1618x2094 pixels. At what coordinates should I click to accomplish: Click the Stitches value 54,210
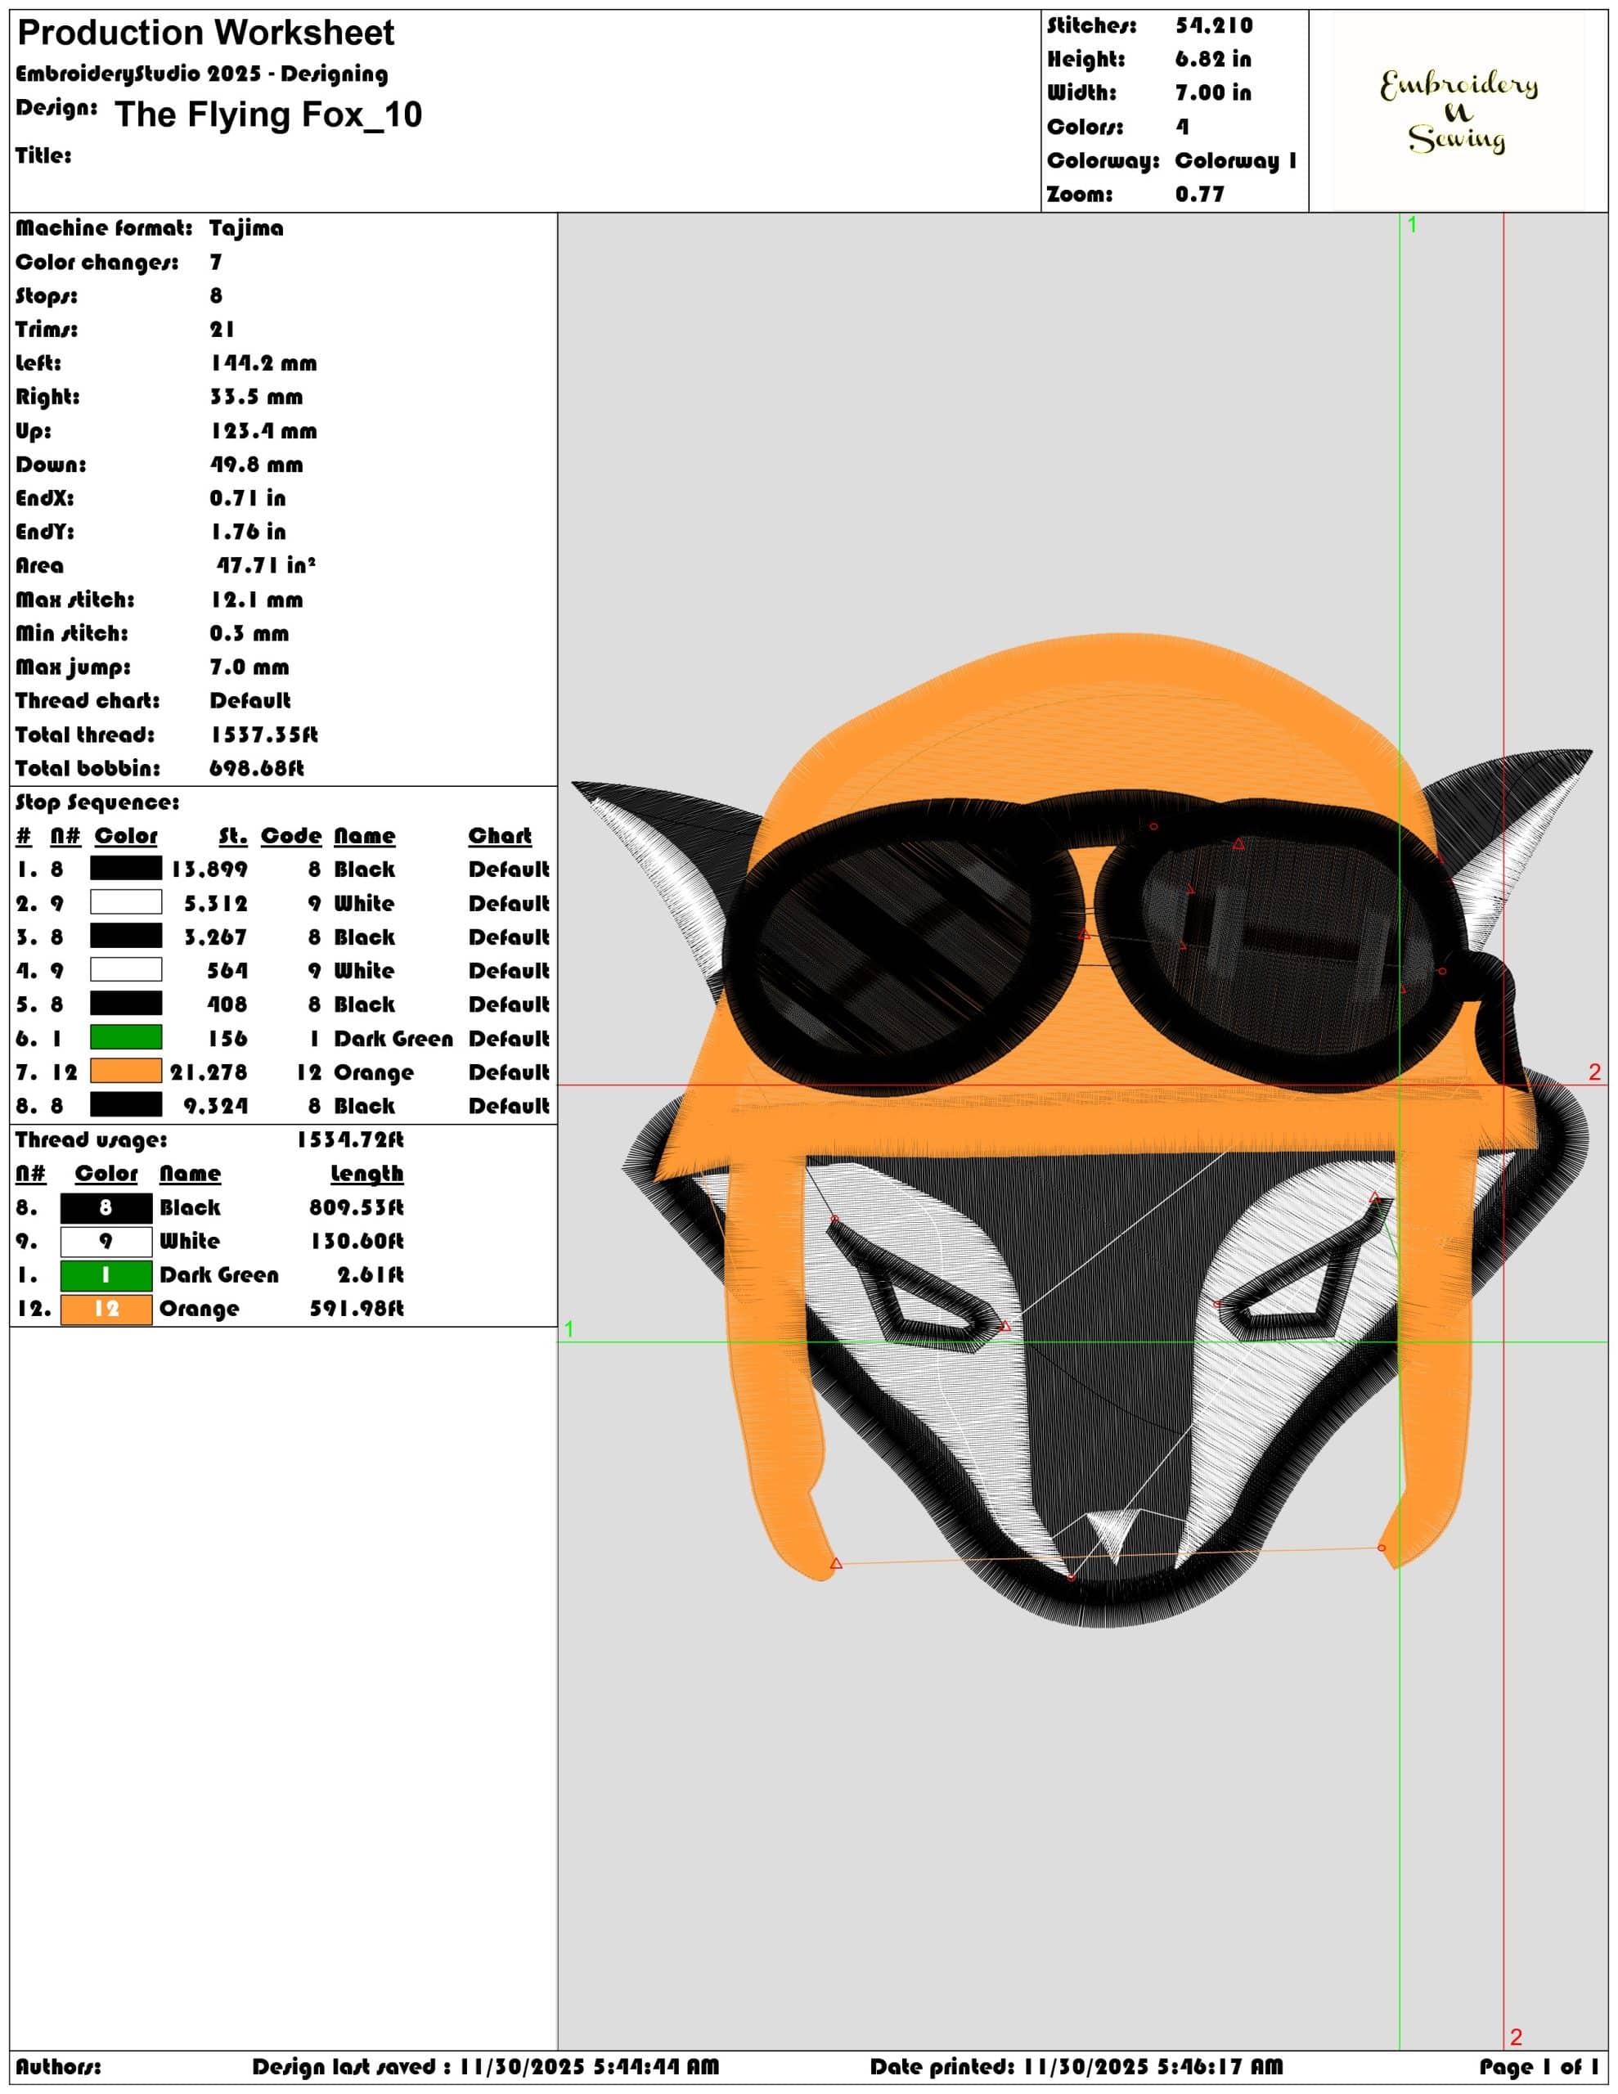click(1214, 26)
